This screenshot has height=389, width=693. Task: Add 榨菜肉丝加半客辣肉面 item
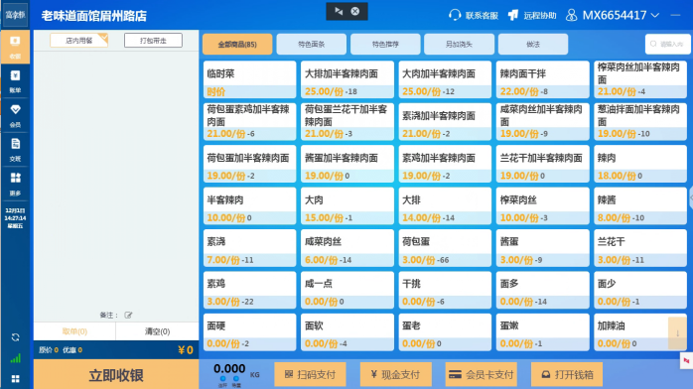pyautogui.click(x=640, y=79)
